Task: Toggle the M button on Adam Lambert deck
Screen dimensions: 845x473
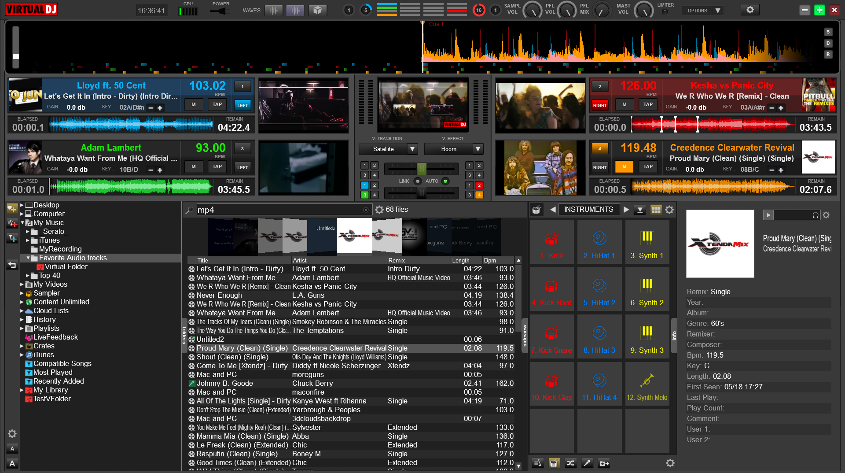Action: (193, 166)
